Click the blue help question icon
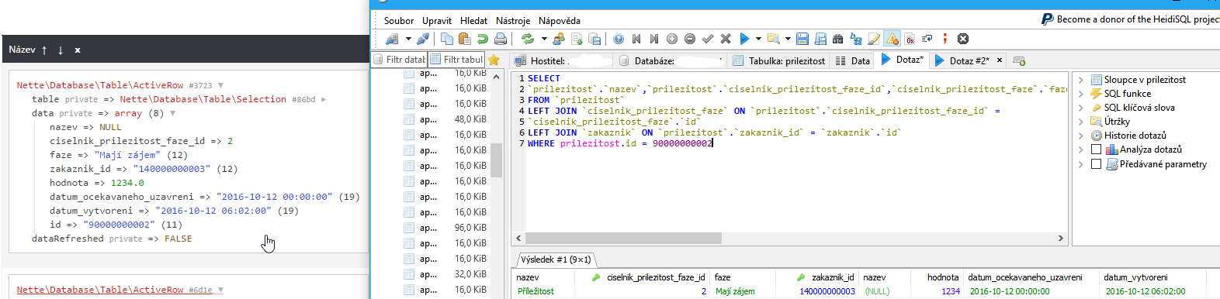This screenshot has height=299, width=1220. click(619, 39)
